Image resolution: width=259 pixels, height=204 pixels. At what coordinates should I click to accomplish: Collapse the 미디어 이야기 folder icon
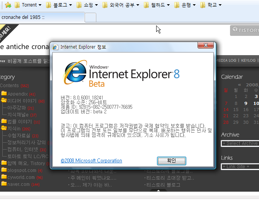click(4, 100)
